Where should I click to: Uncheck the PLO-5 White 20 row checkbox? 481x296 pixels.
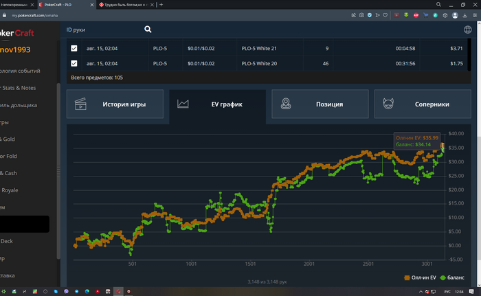coord(74,63)
